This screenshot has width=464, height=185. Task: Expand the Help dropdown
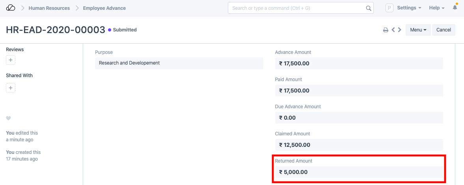pos(436,8)
